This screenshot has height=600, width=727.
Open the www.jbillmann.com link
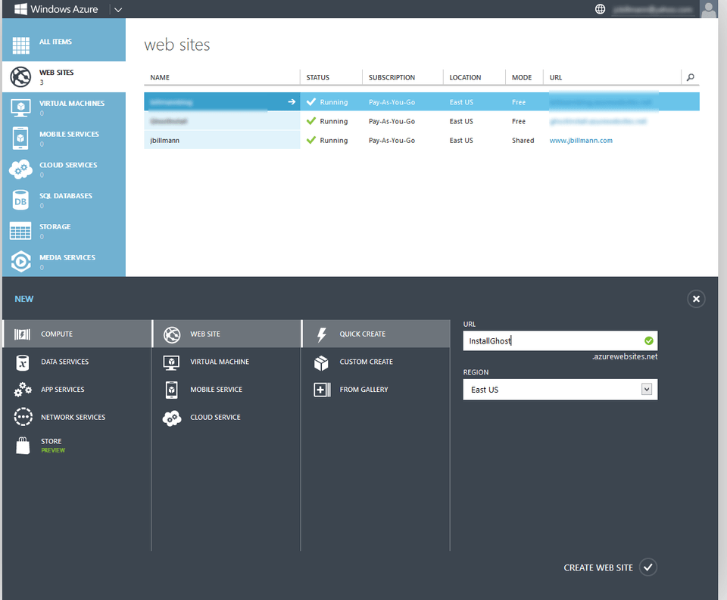click(x=581, y=141)
